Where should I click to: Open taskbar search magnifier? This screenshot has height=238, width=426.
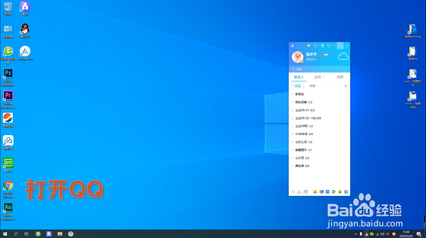click(16, 234)
